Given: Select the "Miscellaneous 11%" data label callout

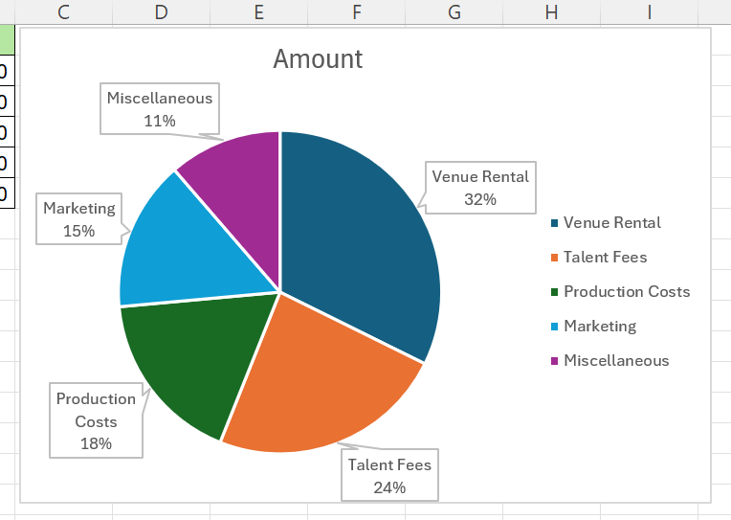Looking at the screenshot, I should (x=160, y=109).
